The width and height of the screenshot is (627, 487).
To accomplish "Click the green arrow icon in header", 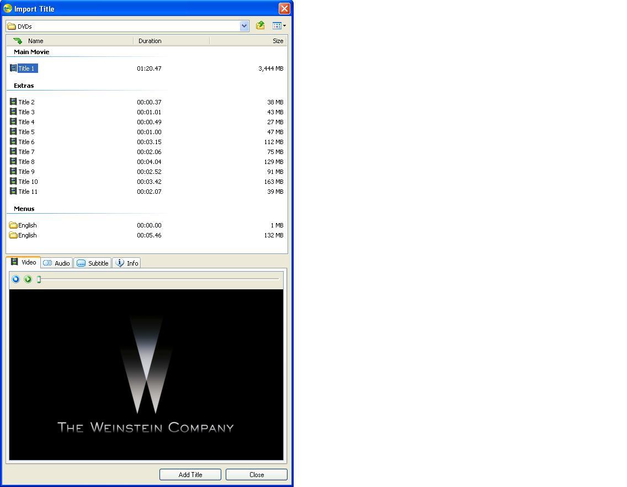I will tap(18, 41).
